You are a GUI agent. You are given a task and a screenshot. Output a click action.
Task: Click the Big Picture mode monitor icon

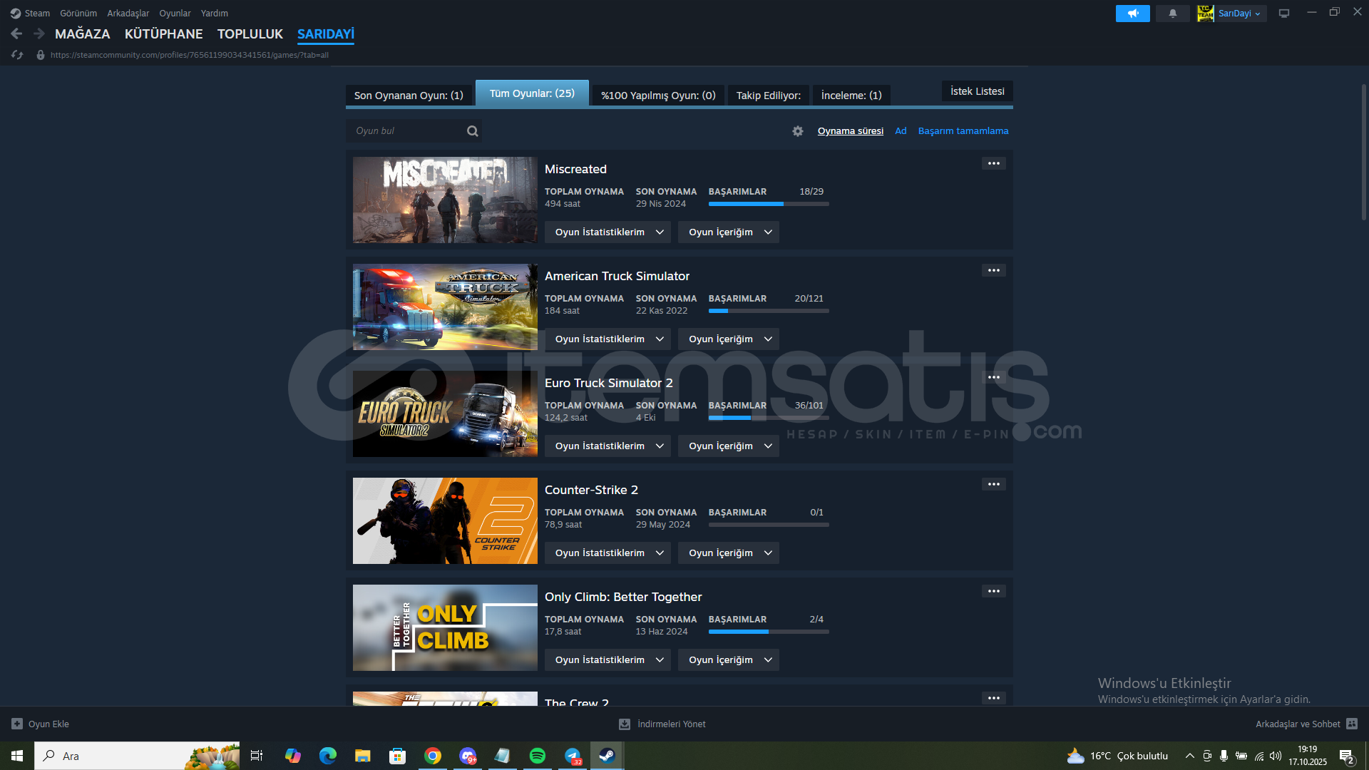(1283, 14)
